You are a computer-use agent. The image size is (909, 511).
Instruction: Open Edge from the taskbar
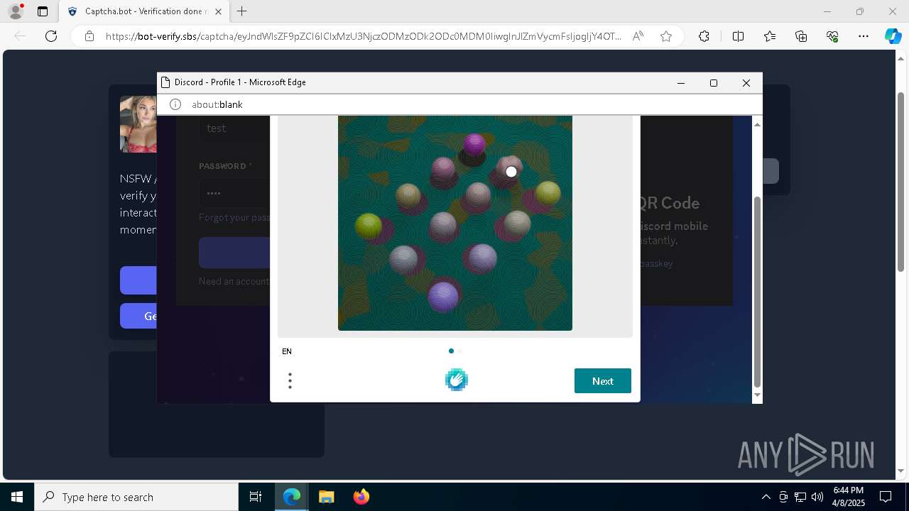pyautogui.click(x=292, y=497)
